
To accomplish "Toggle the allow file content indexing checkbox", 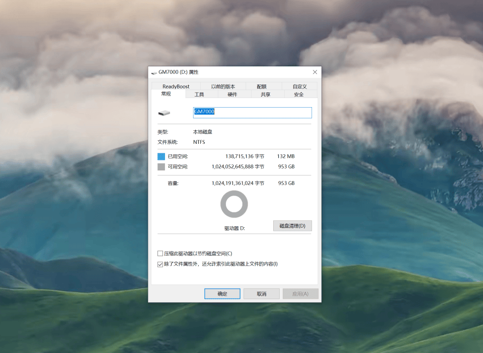I will pyautogui.click(x=160, y=264).
